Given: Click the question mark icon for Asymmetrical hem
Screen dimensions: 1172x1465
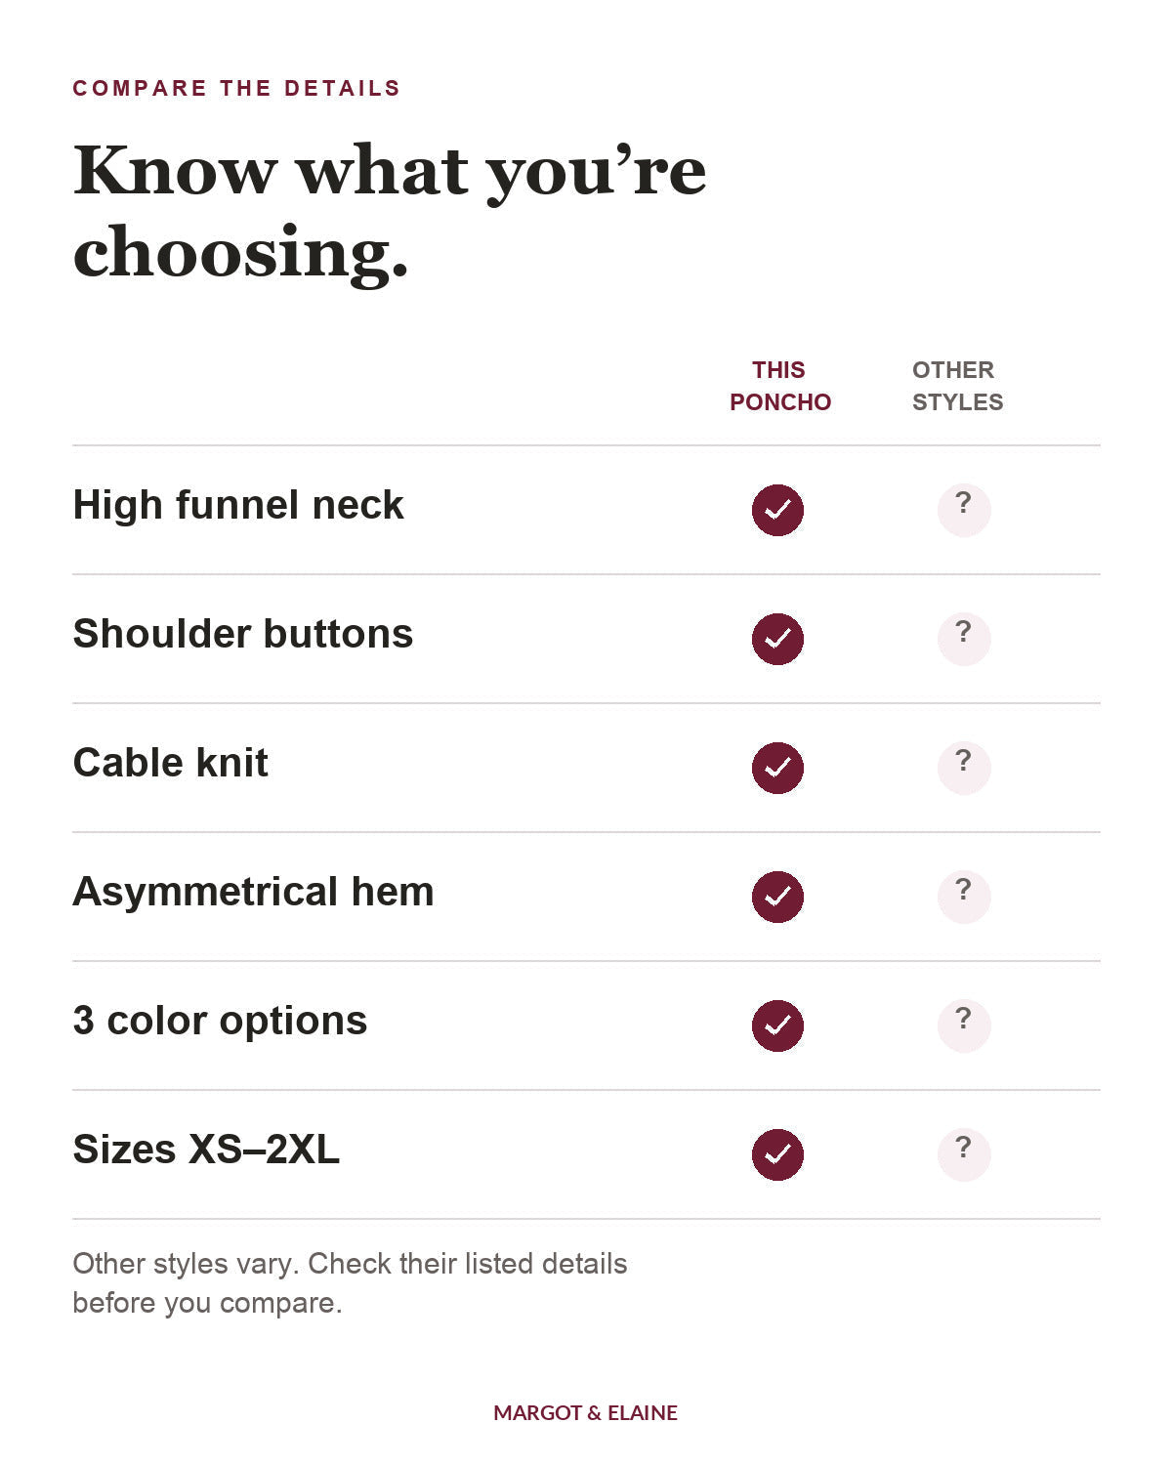Looking at the screenshot, I should 964,897.
